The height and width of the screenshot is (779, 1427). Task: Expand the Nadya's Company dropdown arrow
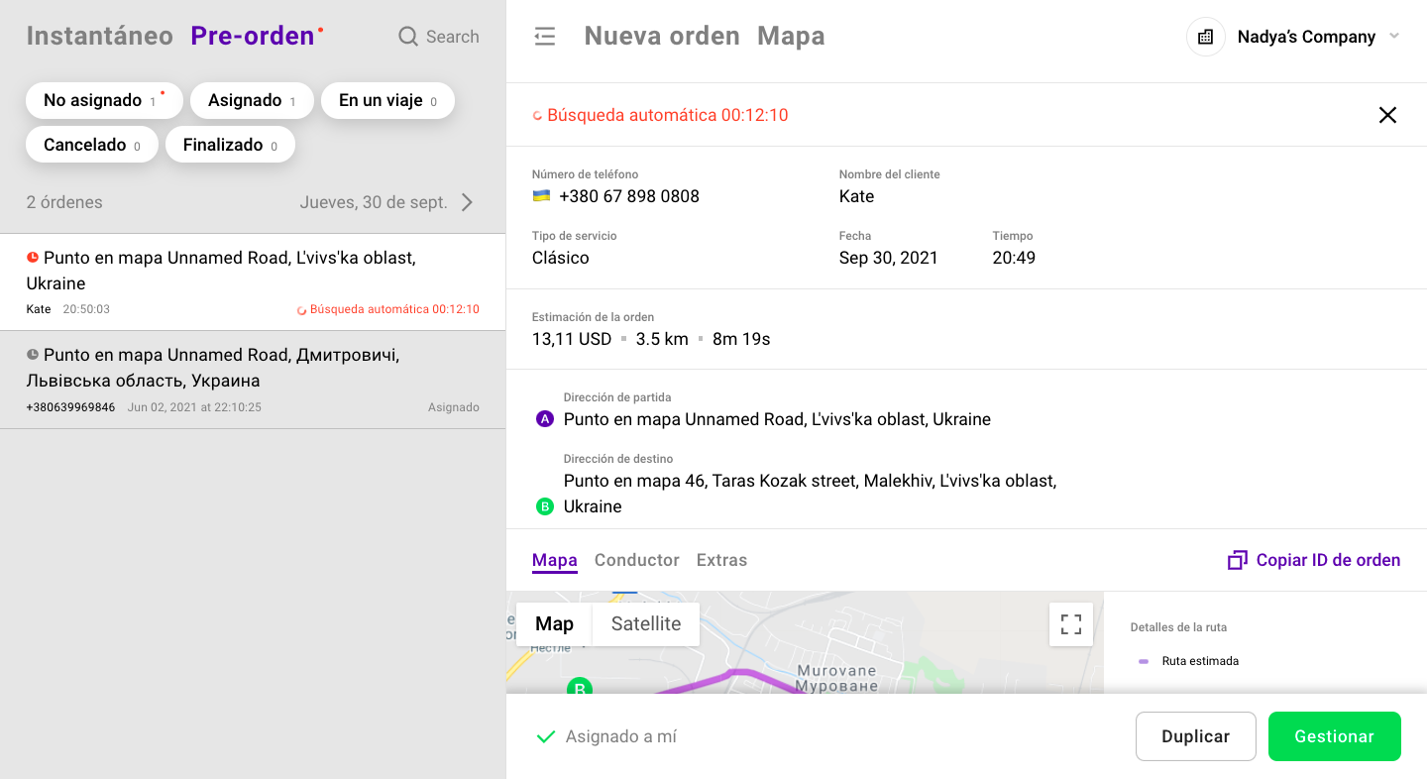(x=1394, y=37)
